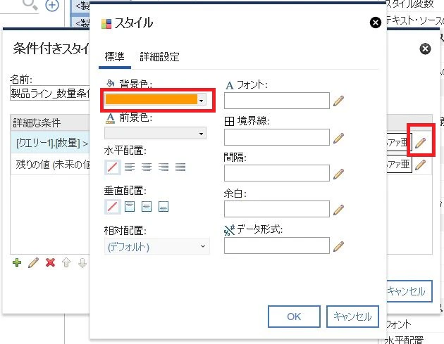This screenshot has width=444, height=344.
Task: Add new condition with green plus
Action: click(17, 262)
